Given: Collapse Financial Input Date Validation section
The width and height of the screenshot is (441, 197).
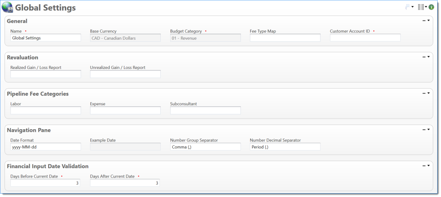Looking at the screenshot, I should 424,166.
